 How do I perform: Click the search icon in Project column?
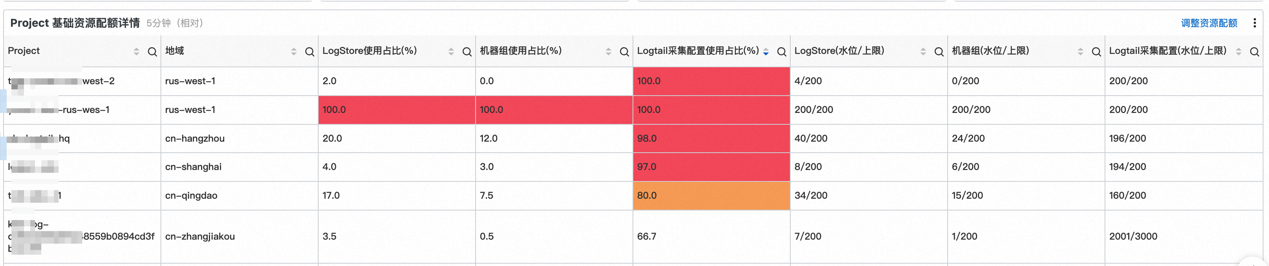152,52
